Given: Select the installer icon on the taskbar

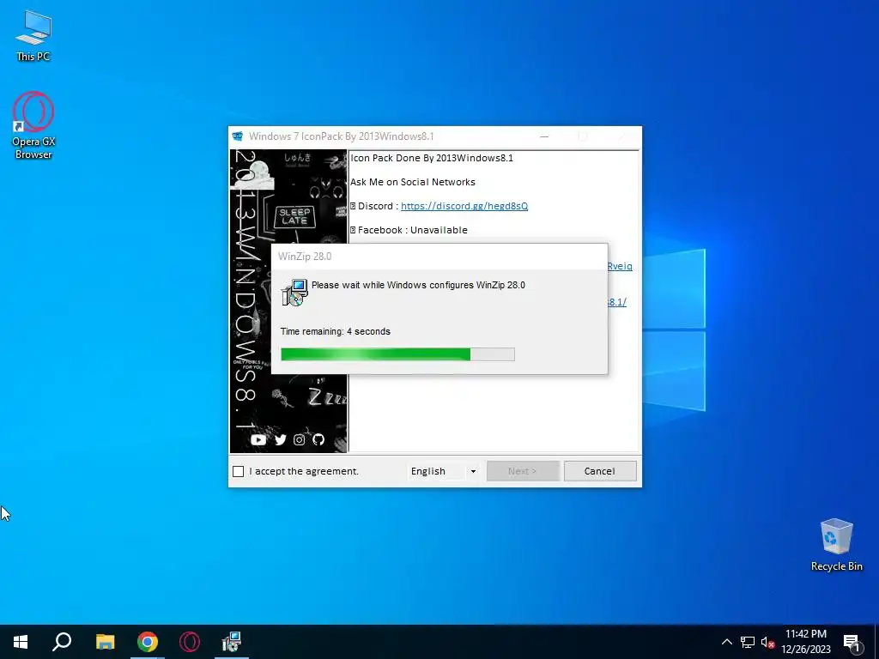Looking at the screenshot, I should (x=231, y=642).
